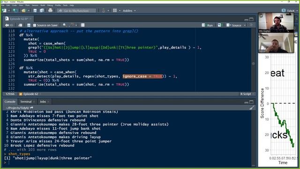
Task: Open the Help menu
Action: (x=72, y=5)
